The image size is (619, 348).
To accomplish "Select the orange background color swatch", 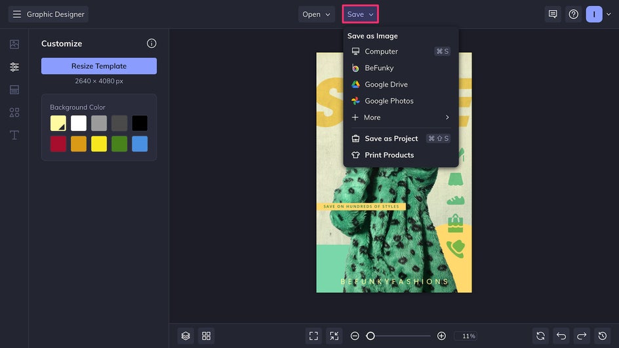I will 79,144.
